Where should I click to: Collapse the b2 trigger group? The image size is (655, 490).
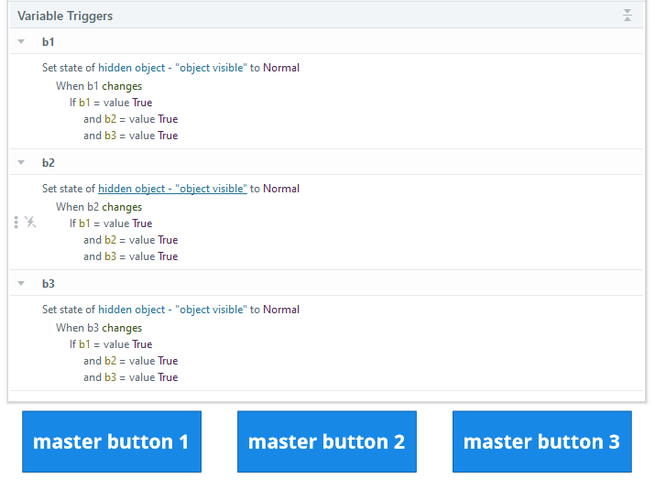[21, 163]
